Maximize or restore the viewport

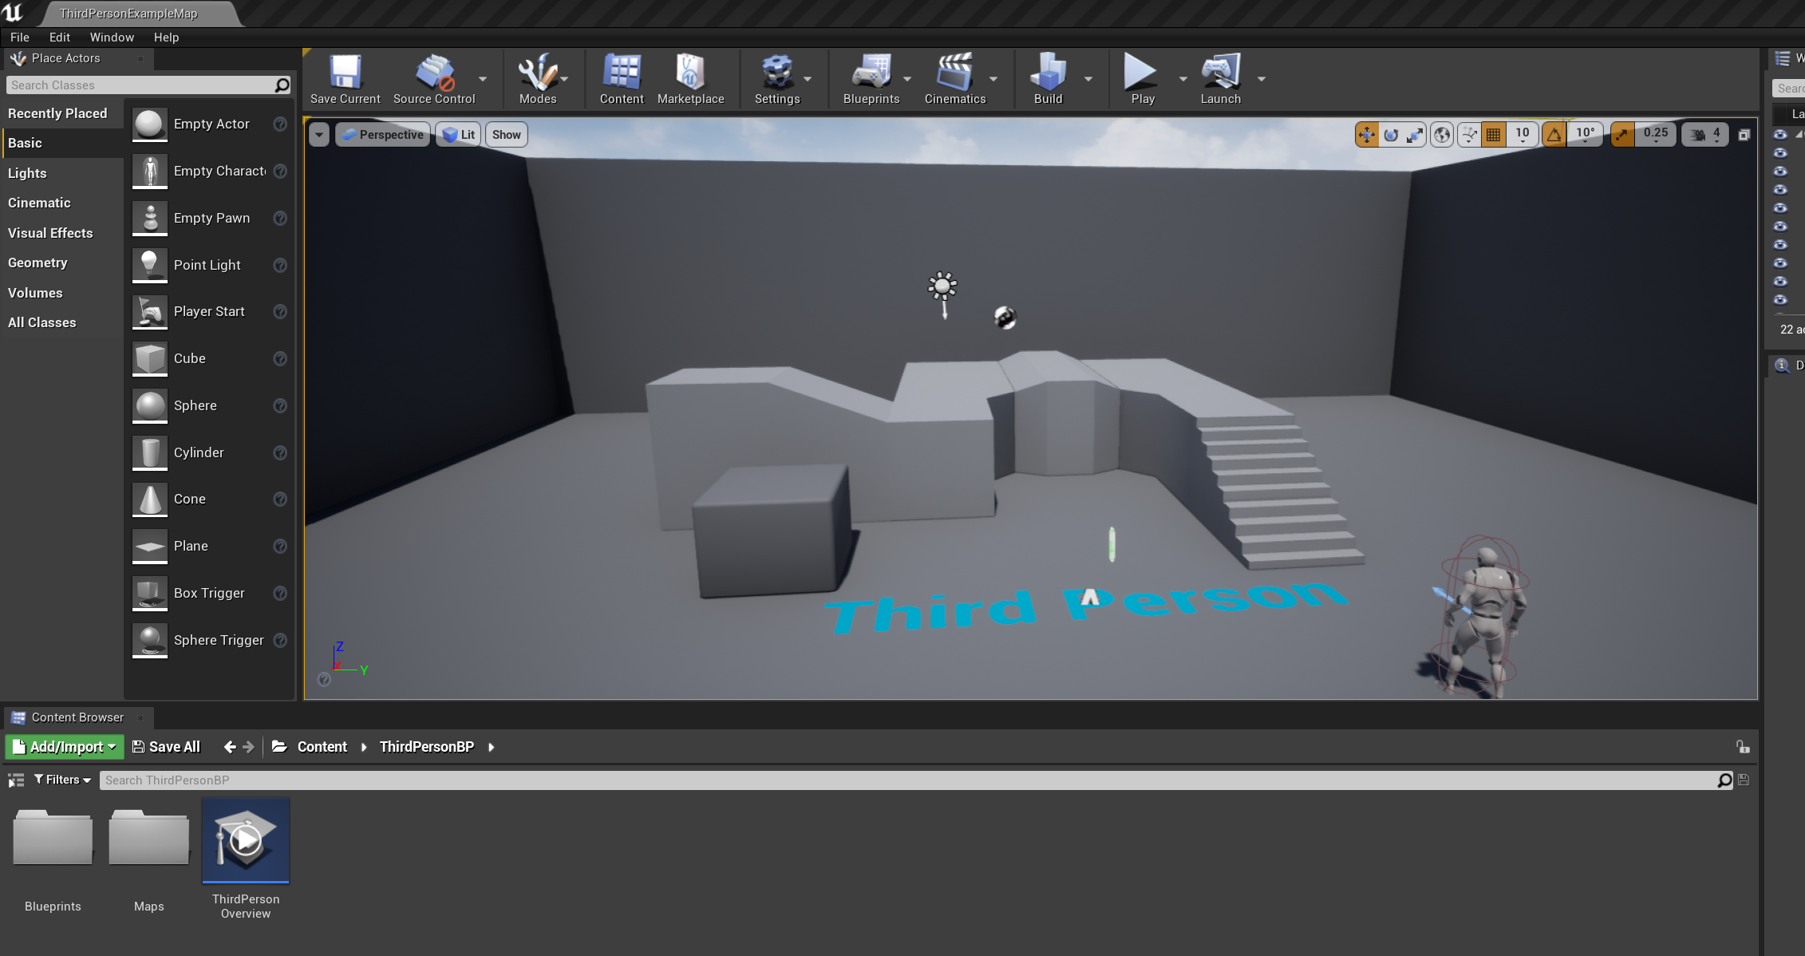(1744, 135)
